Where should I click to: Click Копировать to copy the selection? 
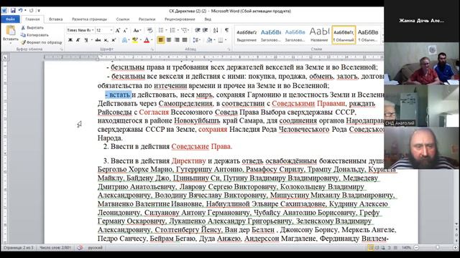[34, 35]
